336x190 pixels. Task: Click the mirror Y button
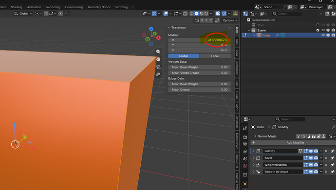point(206,20)
